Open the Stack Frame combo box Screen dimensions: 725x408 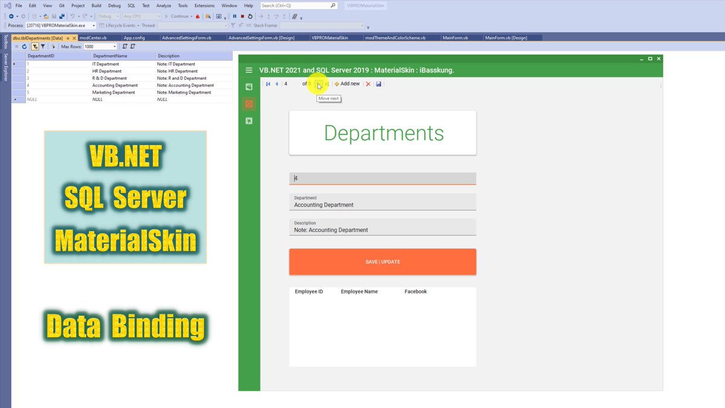pyautogui.click(x=322, y=25)
